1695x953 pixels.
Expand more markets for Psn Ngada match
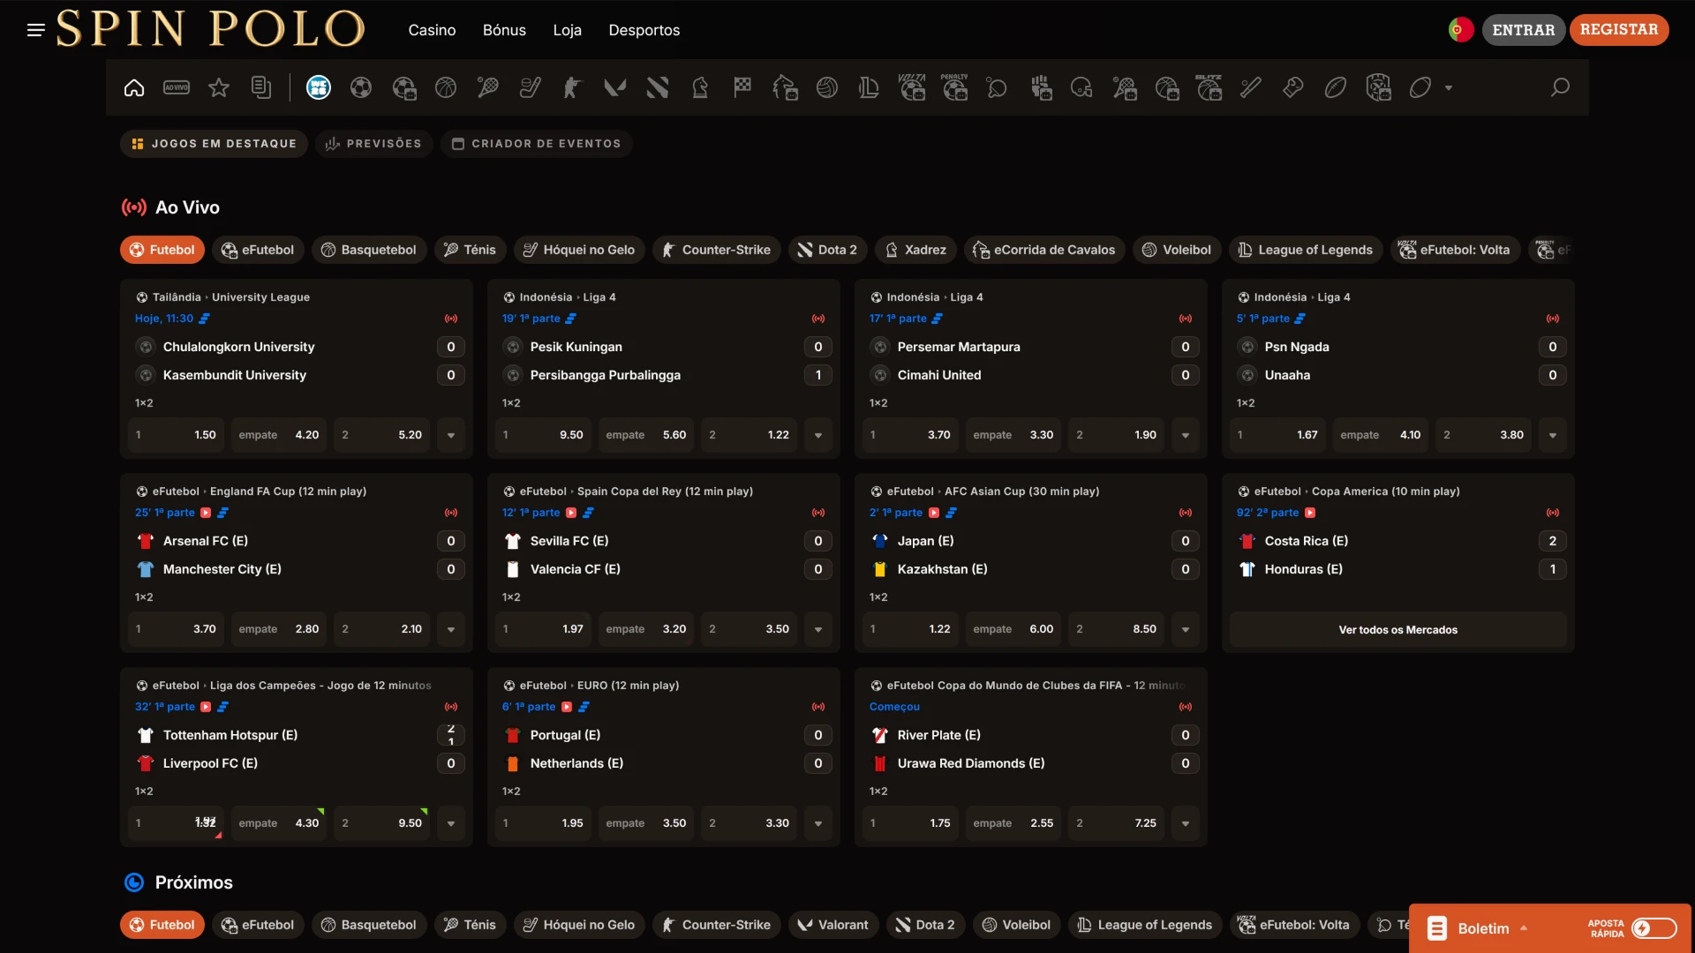point(1553,435)
